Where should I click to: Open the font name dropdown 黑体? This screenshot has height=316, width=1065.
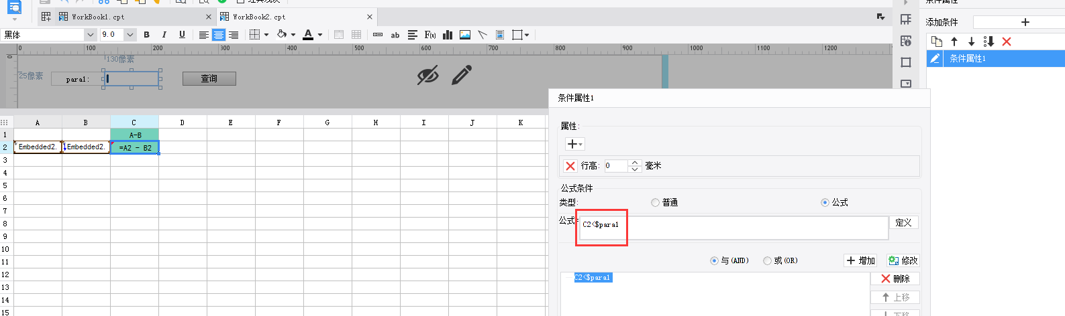point(91,35)
